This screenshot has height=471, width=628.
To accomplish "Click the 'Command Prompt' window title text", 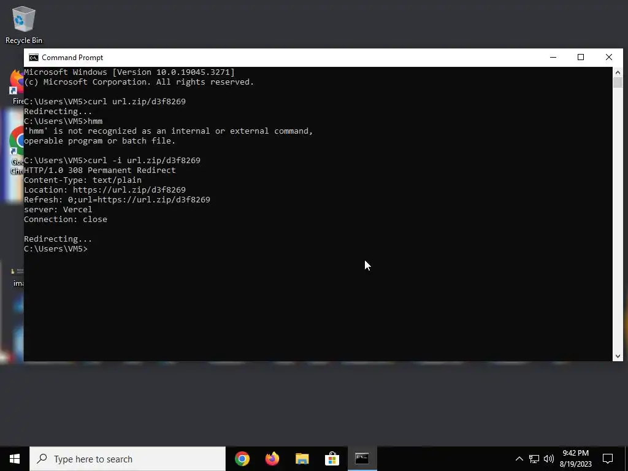I will [72, 58].
